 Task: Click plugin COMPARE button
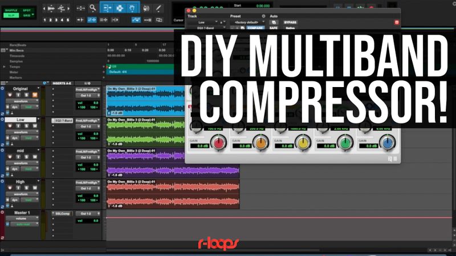click(255, 28)
